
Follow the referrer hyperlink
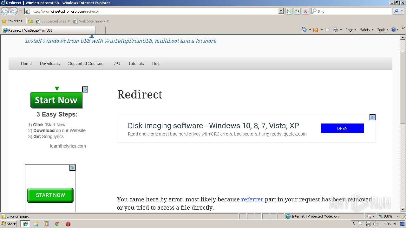click(252, 199)
